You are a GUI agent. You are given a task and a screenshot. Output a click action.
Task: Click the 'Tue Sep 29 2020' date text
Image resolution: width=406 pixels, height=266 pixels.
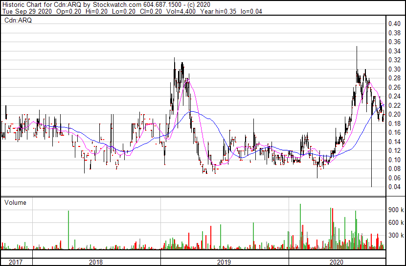(27, 12)
